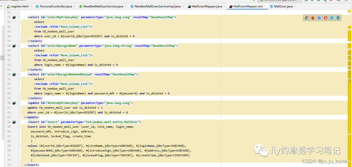
Task: Open in Chrome browser icon
Action: pyautogui.click(x=307, y=18)
